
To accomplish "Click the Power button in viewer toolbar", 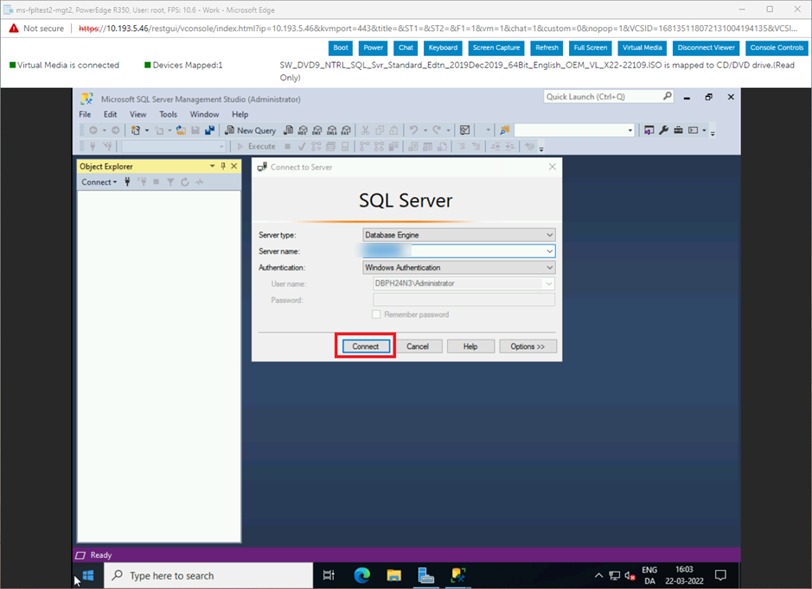I will click(374, 47).
